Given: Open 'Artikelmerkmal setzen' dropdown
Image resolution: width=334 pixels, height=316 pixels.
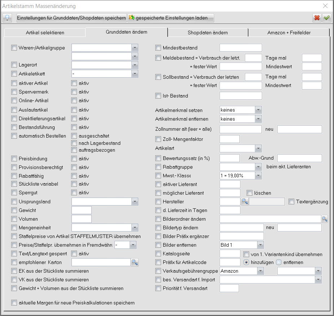Looking at the screenshot, I should pos(259,110).
